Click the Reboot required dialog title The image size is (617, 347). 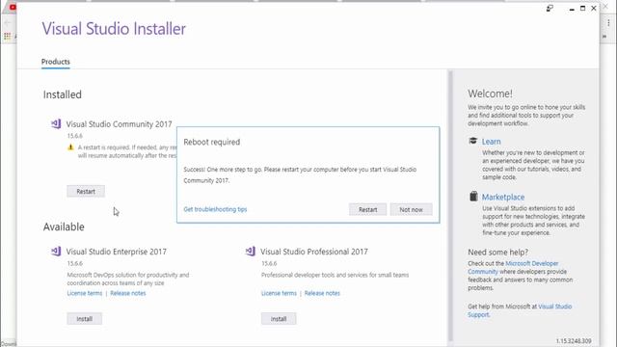coord(212,142)
